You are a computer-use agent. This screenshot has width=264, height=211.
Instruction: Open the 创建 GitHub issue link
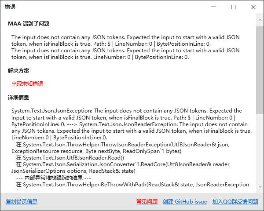pyautogui.click(x=185, y=201)
